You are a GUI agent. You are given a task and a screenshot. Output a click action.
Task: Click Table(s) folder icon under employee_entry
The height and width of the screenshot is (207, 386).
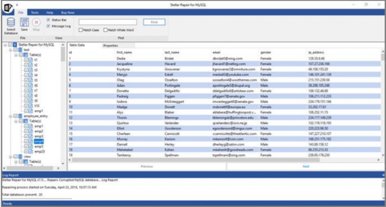tap(26, 121)
